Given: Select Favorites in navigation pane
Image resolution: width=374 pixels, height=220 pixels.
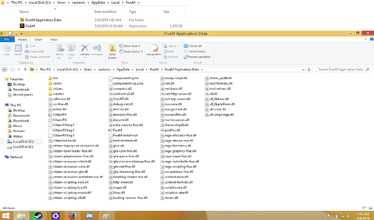Looking at the screenshot, I should click(x=14, y=79).
